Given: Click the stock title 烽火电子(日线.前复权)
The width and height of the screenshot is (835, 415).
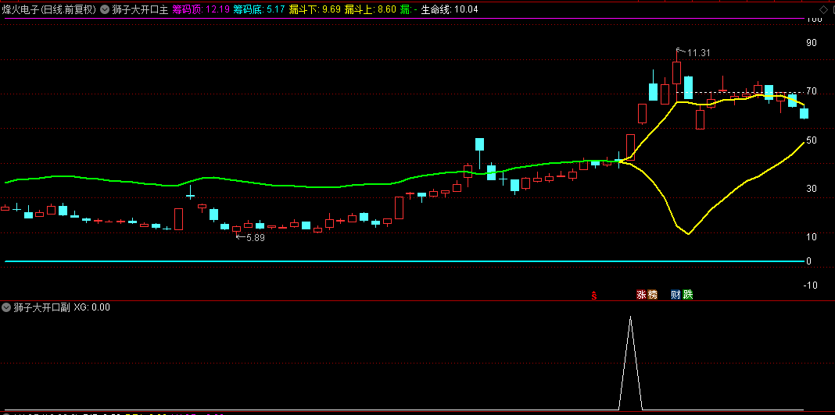Looking at the screenshot, I should (49, 9).
